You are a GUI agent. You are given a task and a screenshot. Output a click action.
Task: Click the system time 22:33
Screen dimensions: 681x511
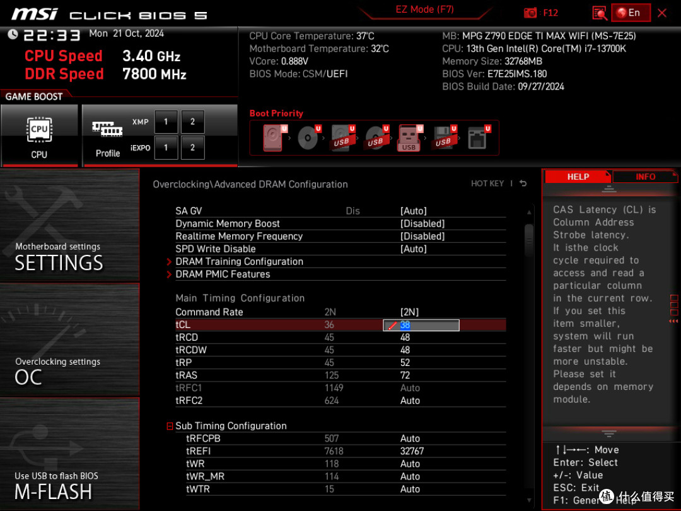click(52, 35)
